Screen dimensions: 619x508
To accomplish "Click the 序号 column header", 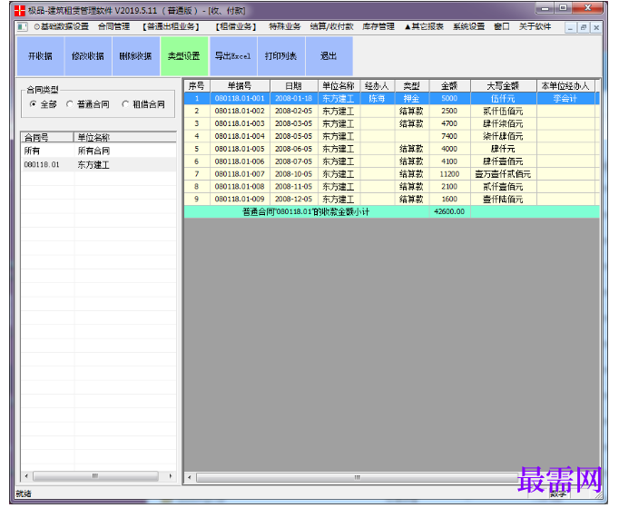I will [197, 86].
